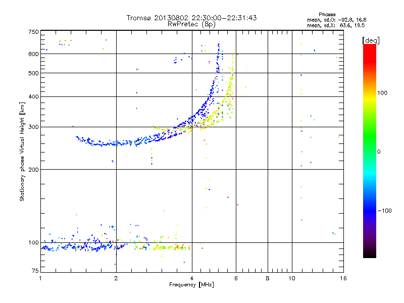This screenshot has height=303, width=404.
Task: Click the '750' y-axis tick label
Action: [33, 32]
